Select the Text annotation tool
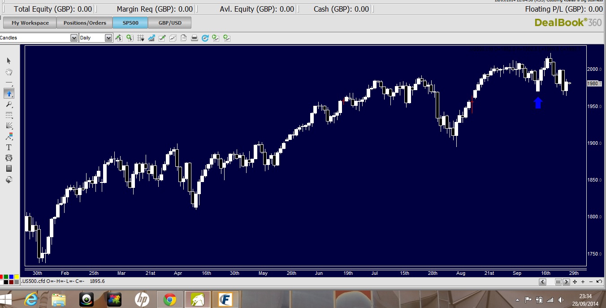Viewport: 606px width, 308px height. pyautogui.click(x=9, y=147)
